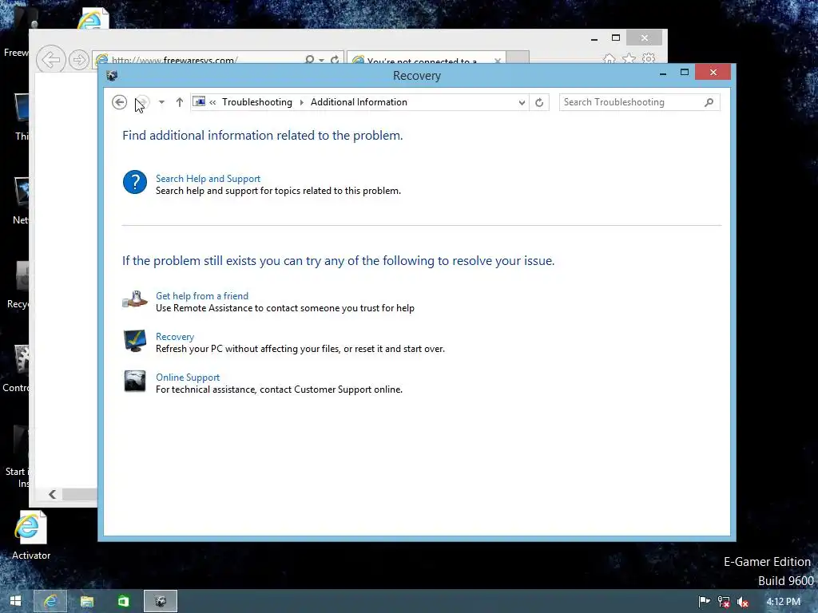Click the Recovery window title bar icon
Viewport: 818px width, 613px height.
tap(112, 76)
